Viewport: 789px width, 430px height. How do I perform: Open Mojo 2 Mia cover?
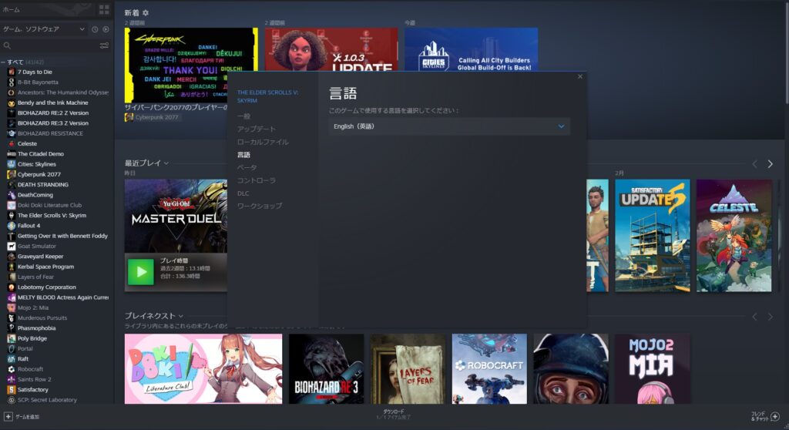point(652,368)
